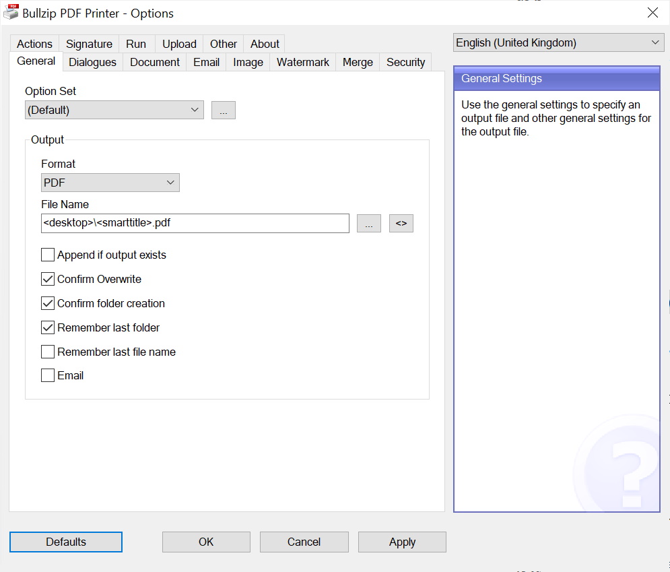Click the Bullzip printer icon in the title bar
670x572 pixels.
point(11,12)
